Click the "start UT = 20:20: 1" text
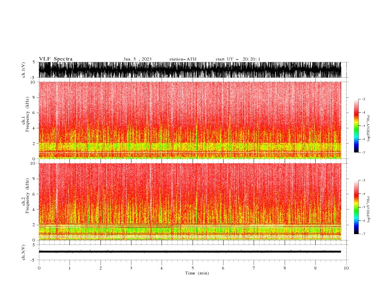390x301 pixels. (x=238, y=59)
